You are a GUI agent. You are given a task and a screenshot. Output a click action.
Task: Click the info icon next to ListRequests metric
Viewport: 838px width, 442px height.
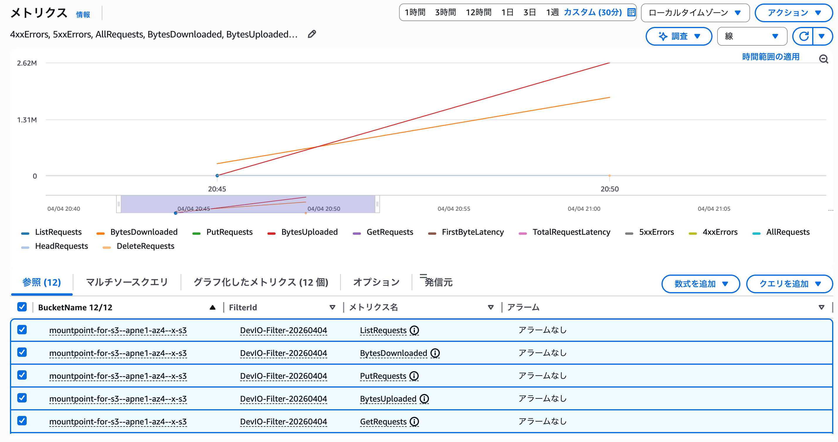(x=414, y=330)
